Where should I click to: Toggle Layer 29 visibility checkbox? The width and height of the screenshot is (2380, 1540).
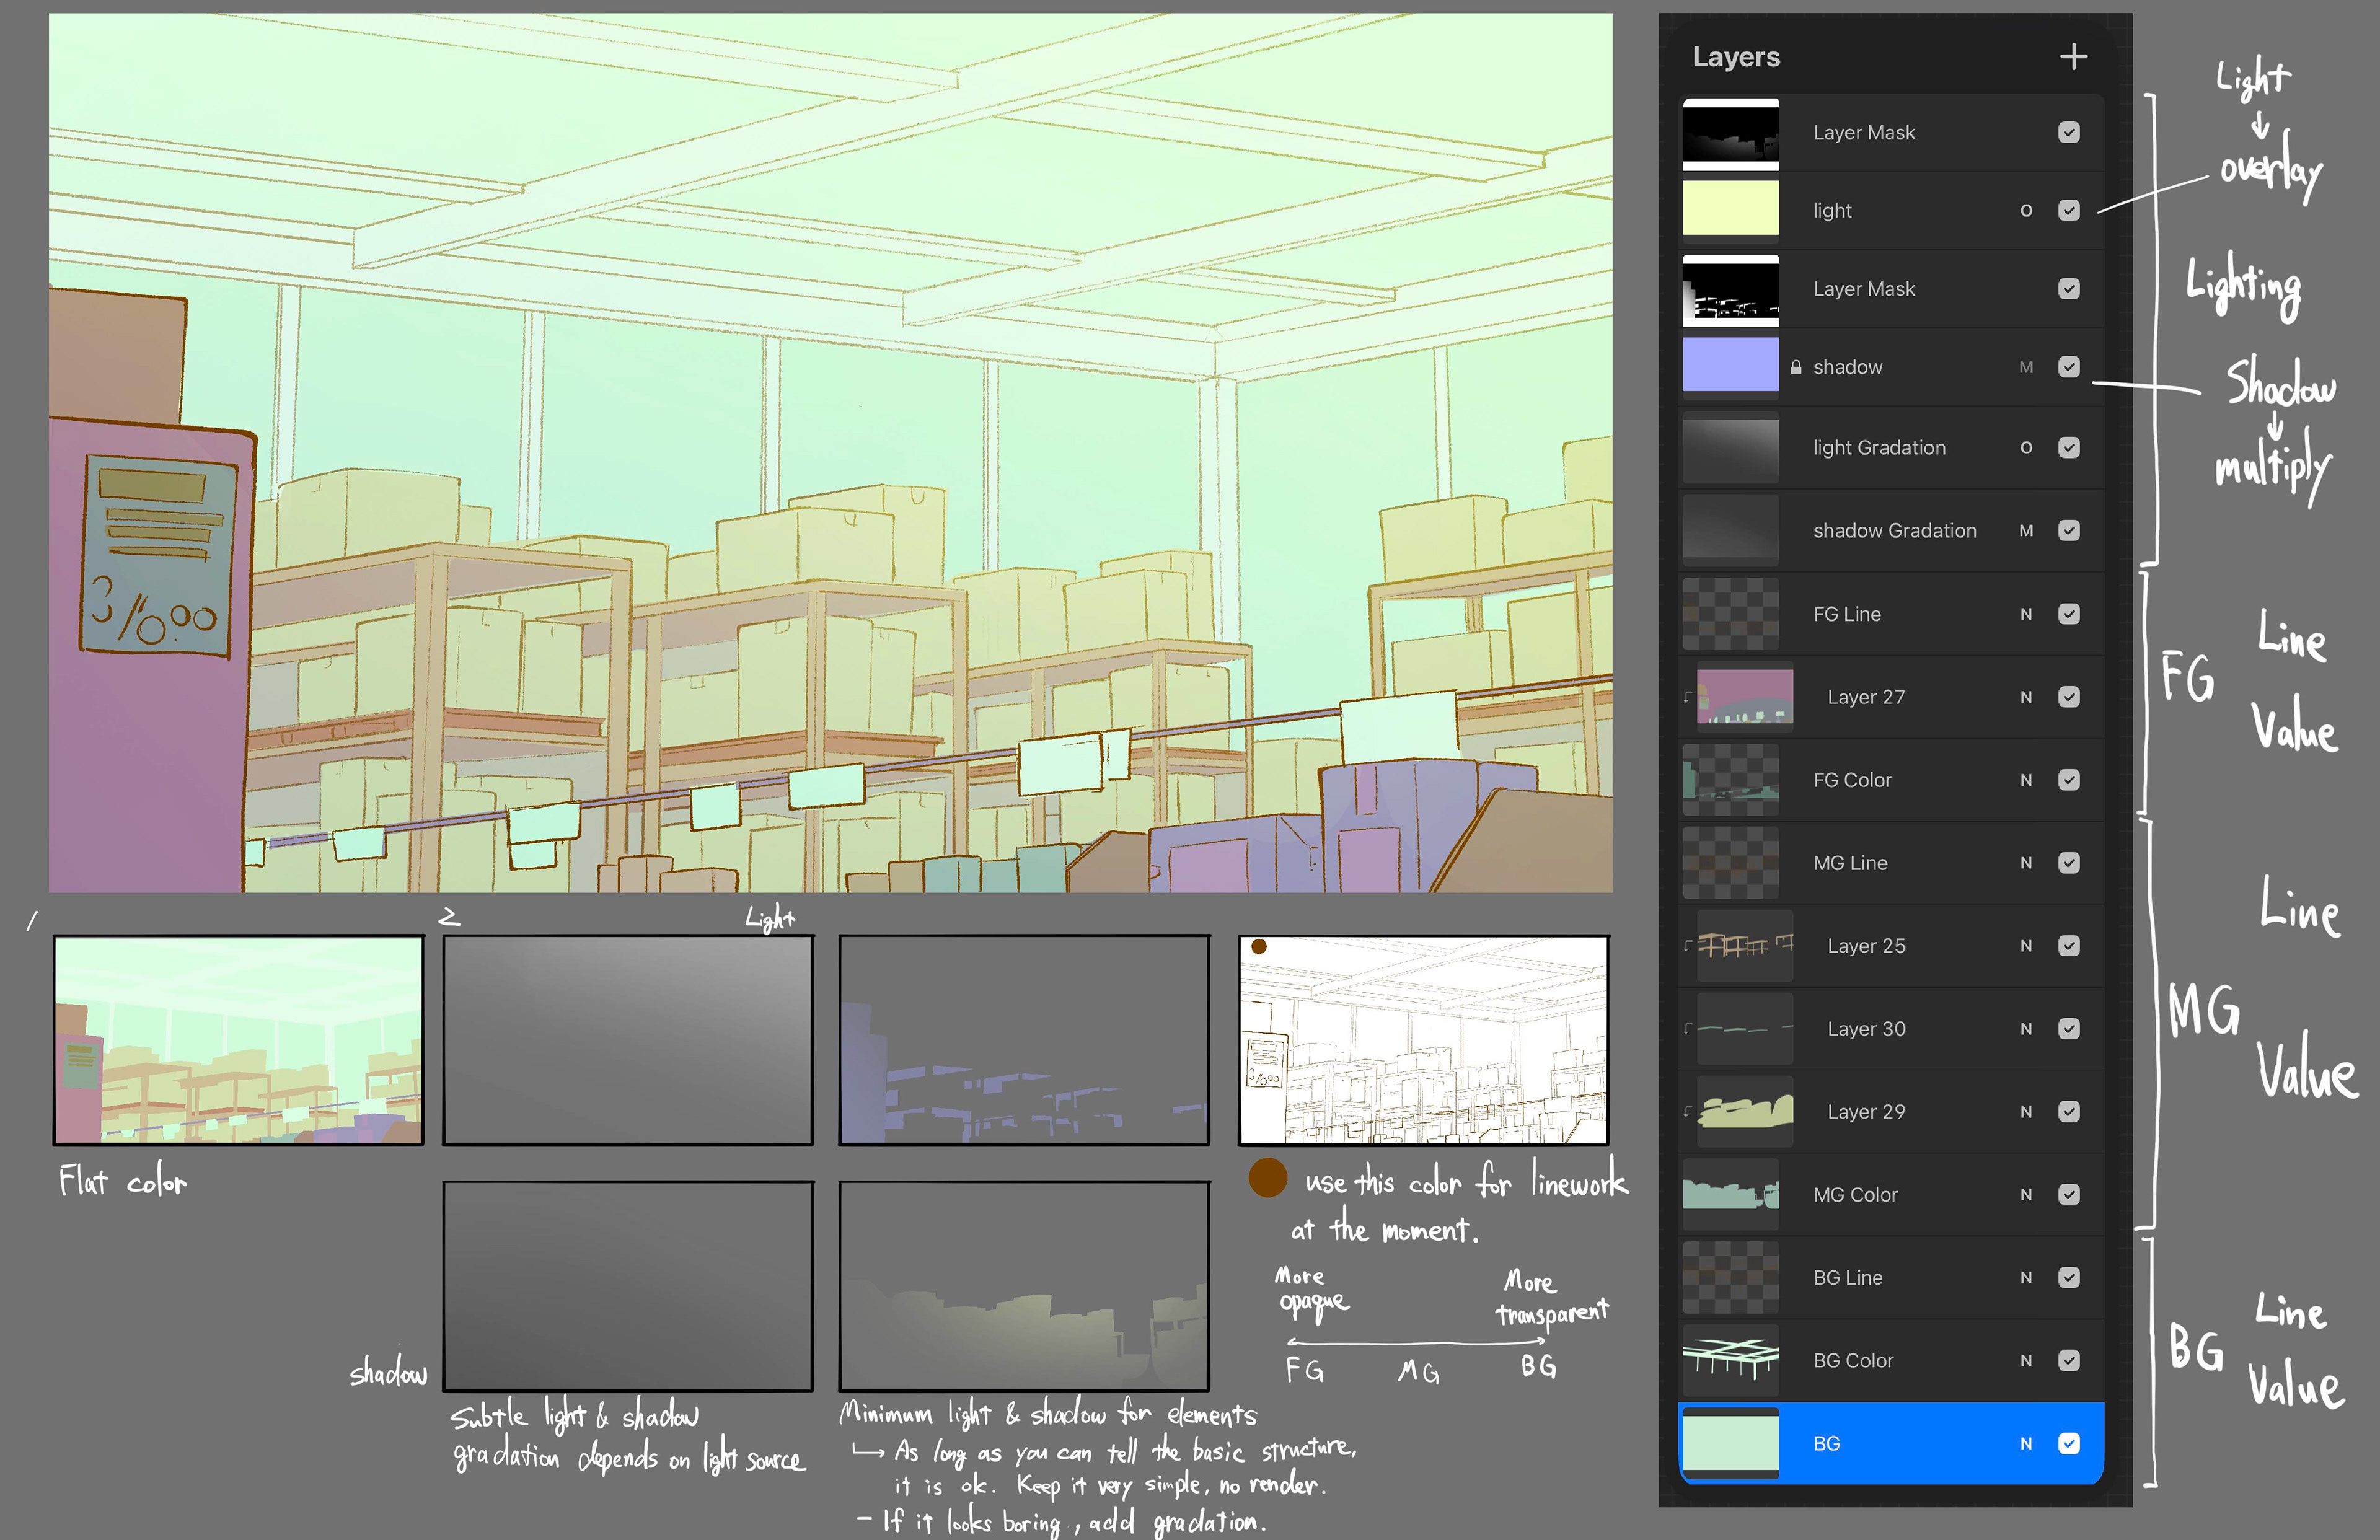coord(2069,1112)
